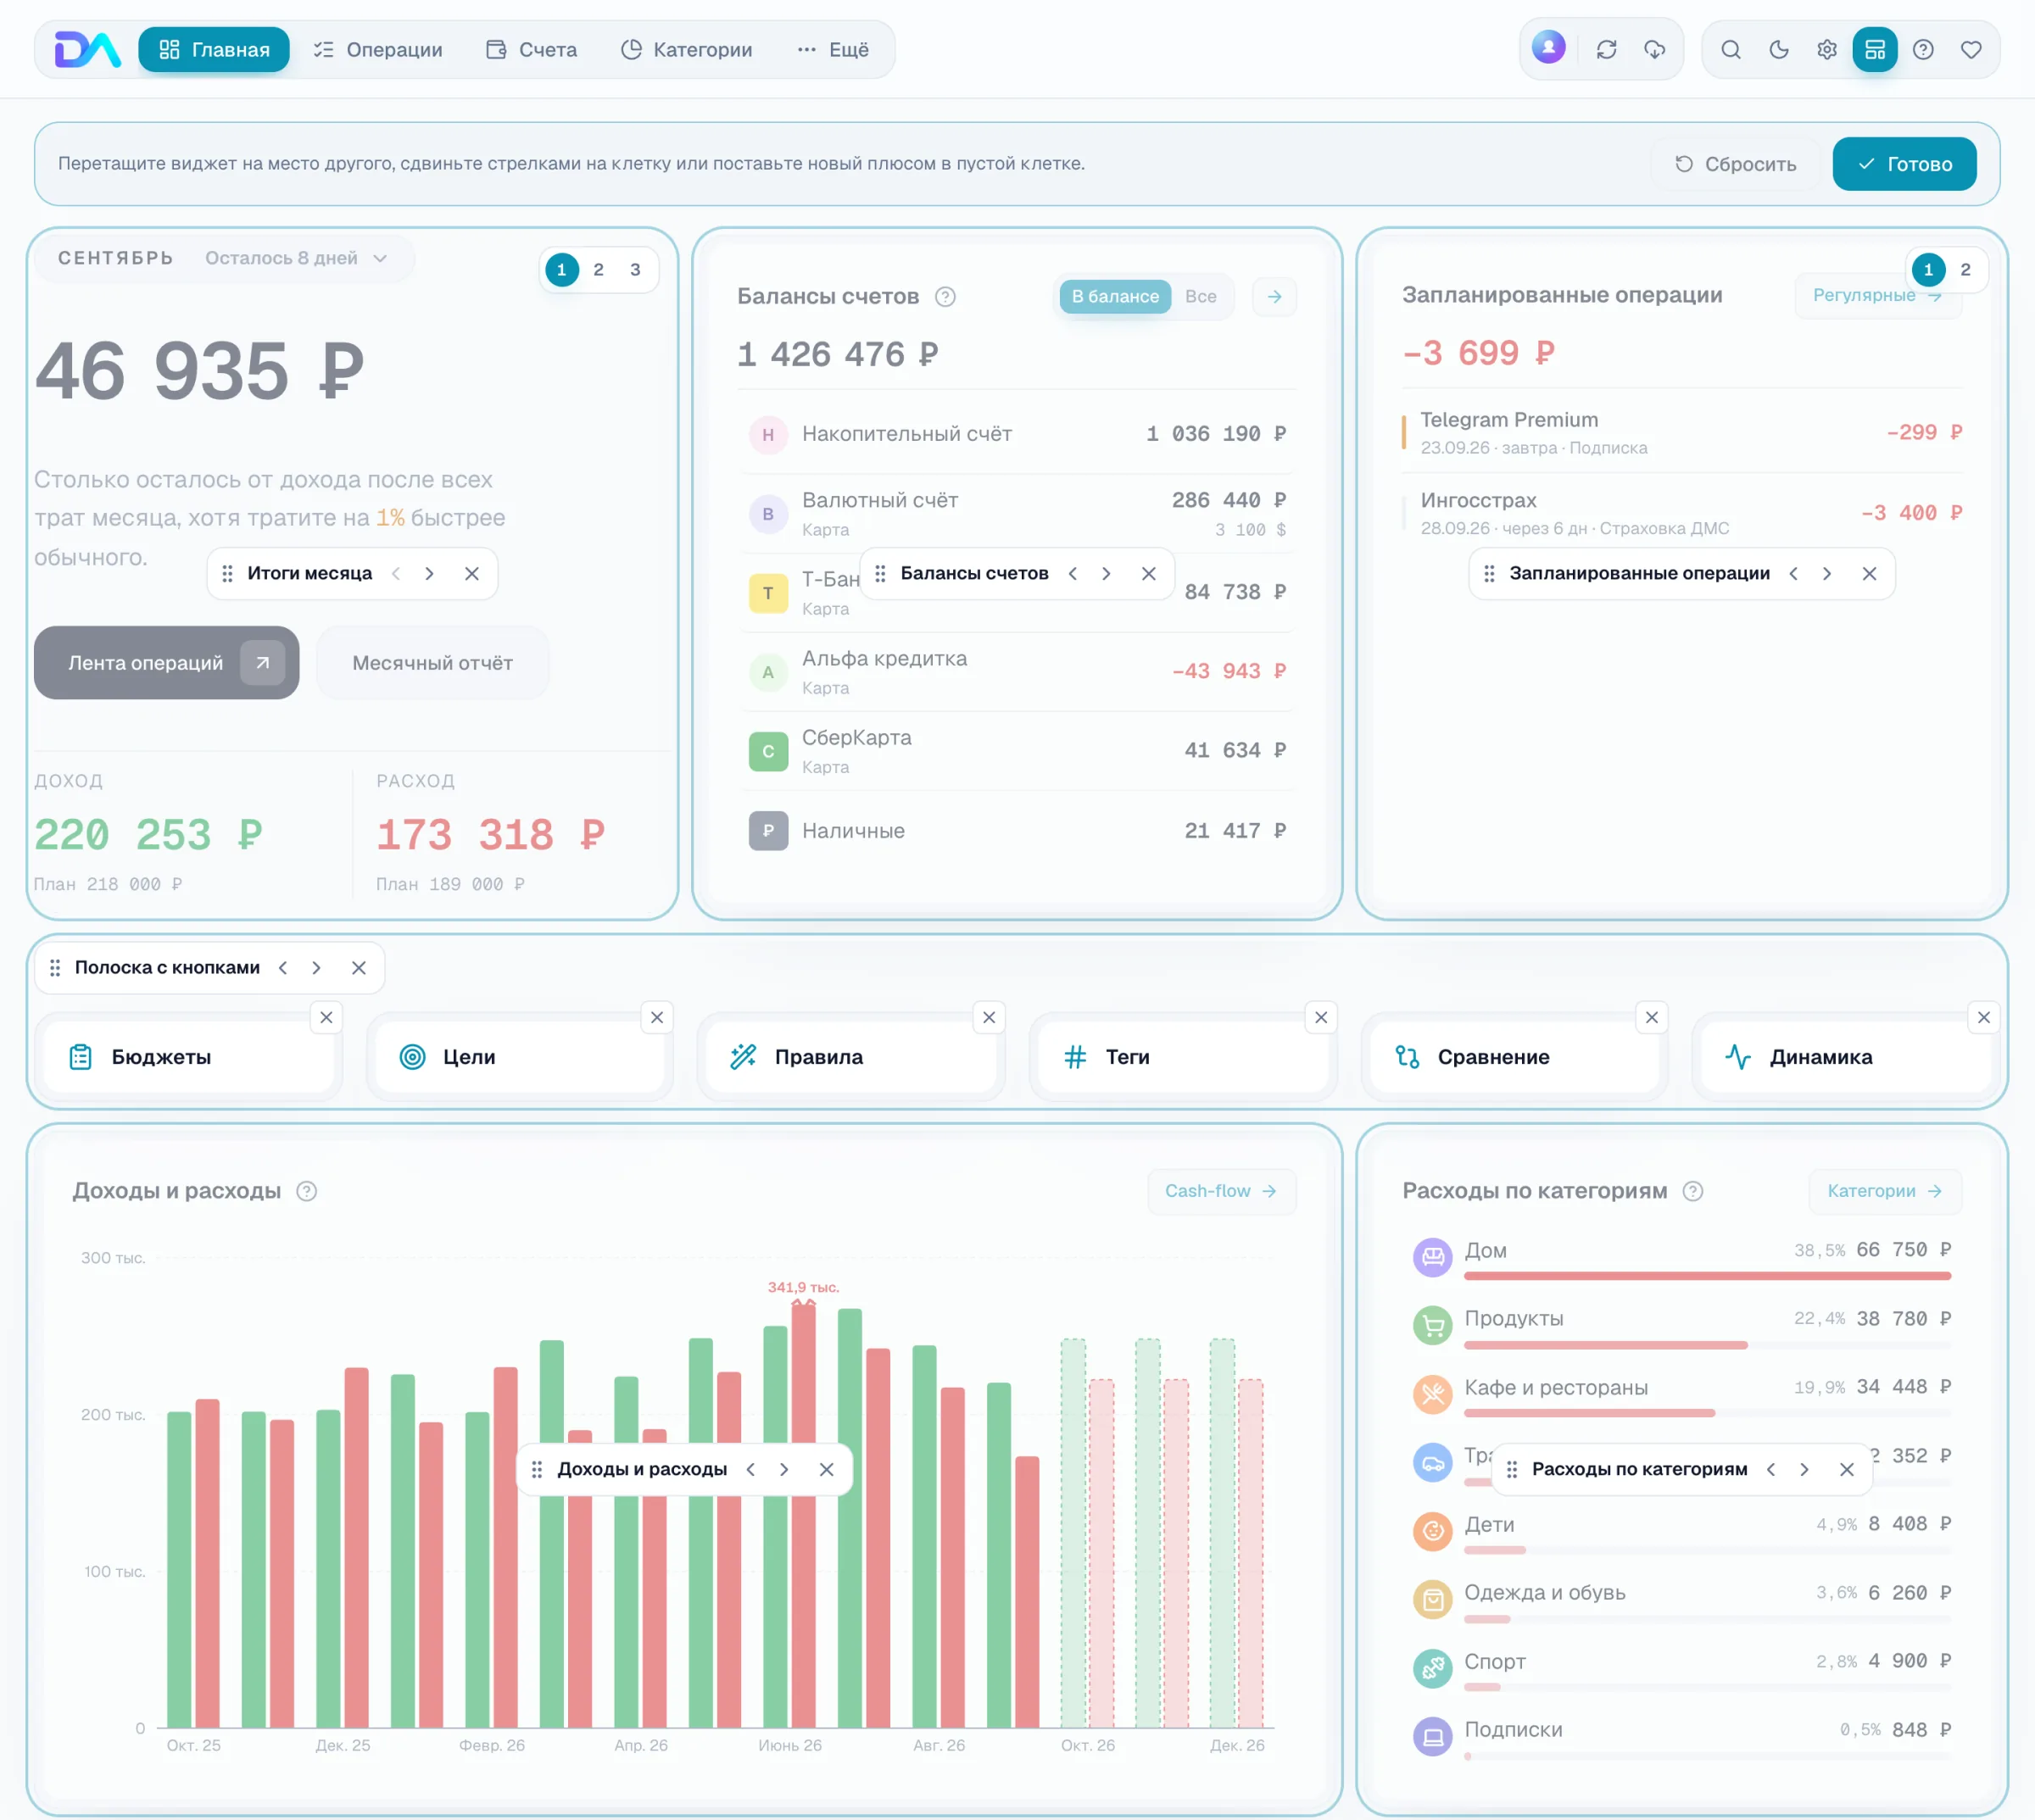This screenshot has height=1820, width=2035.
Task: Open the Cash-flow link
Action: pos(1221,1191)
